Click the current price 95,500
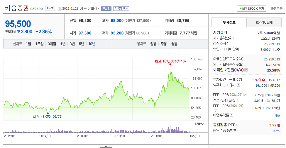This screenshot has height=148, width=286. click(18, 24)
